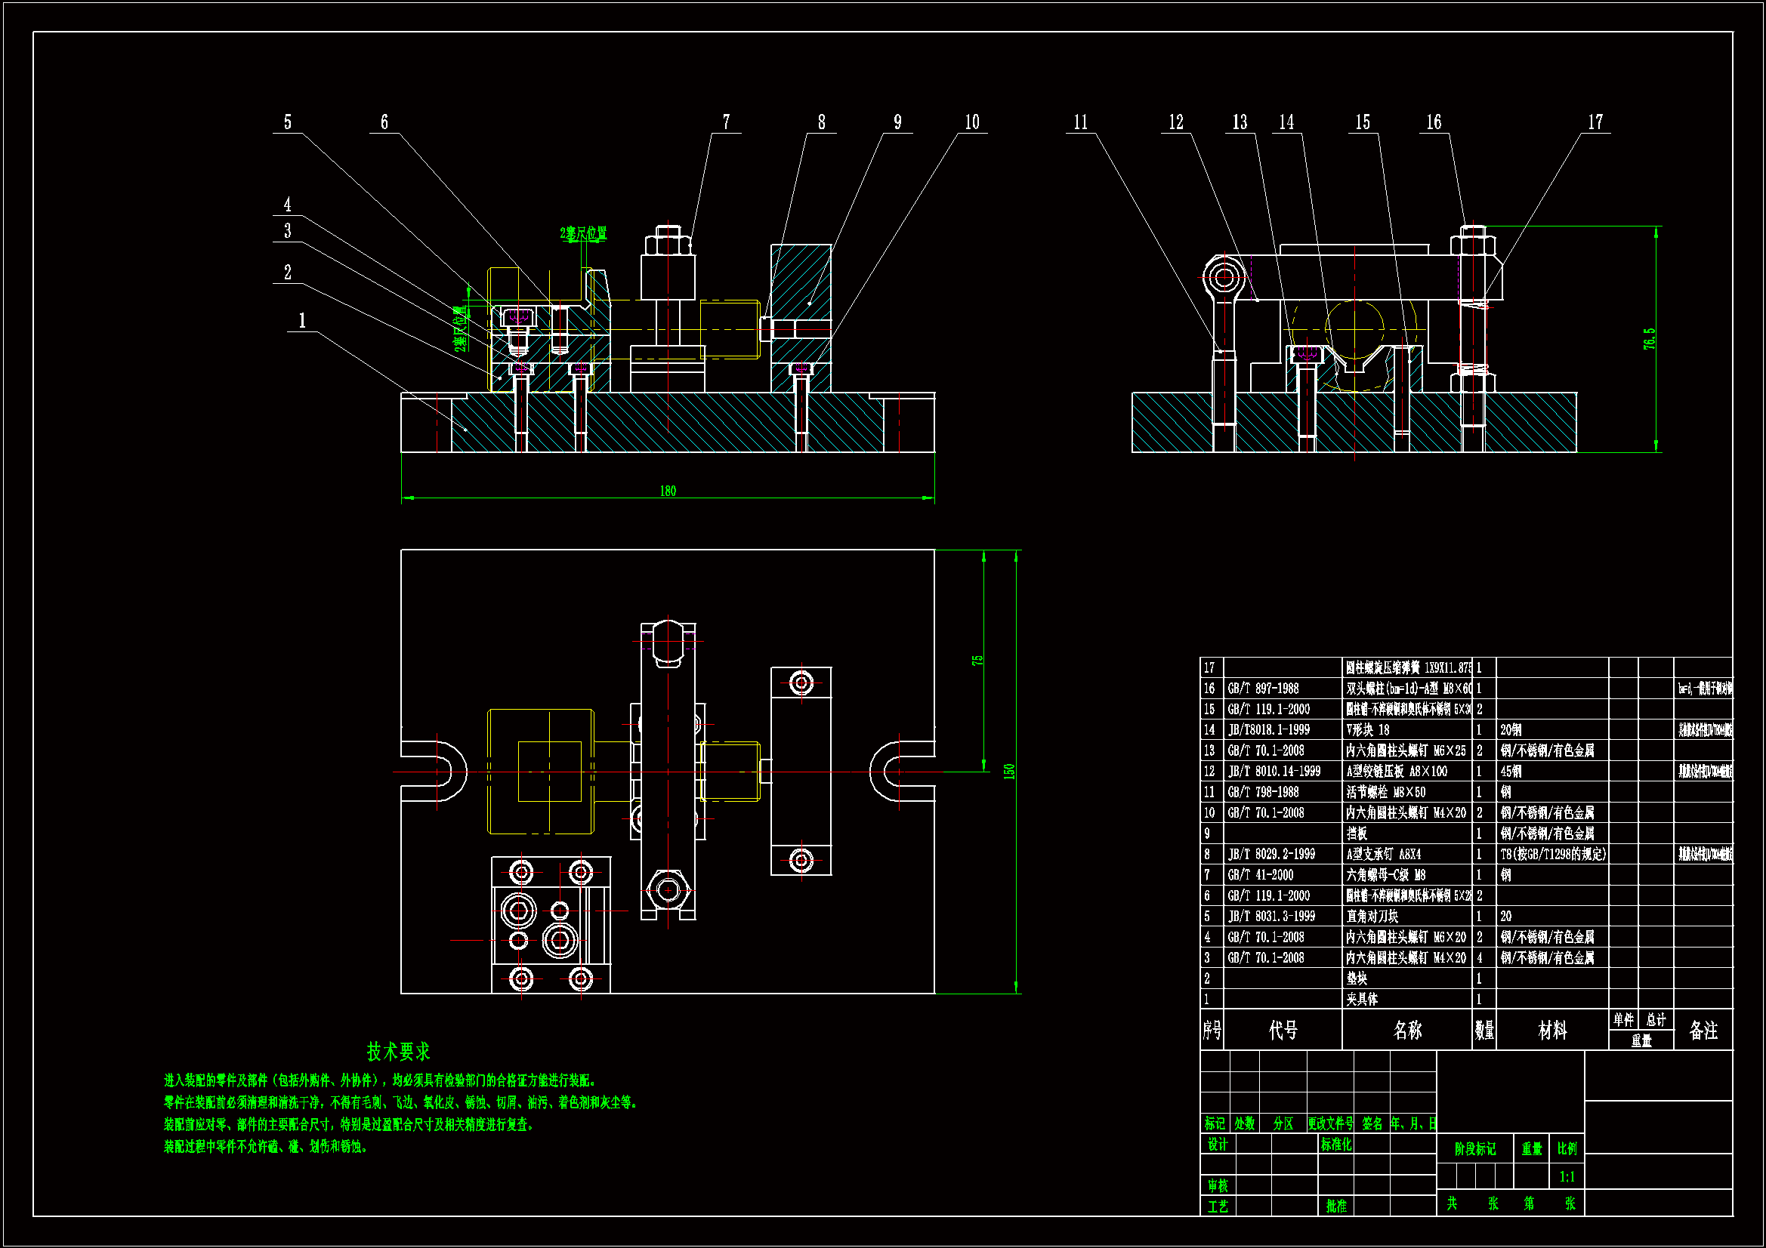Click the 名称 column header
Viewport: 1766px width, 1248px height.
tap(1406, 1030)
